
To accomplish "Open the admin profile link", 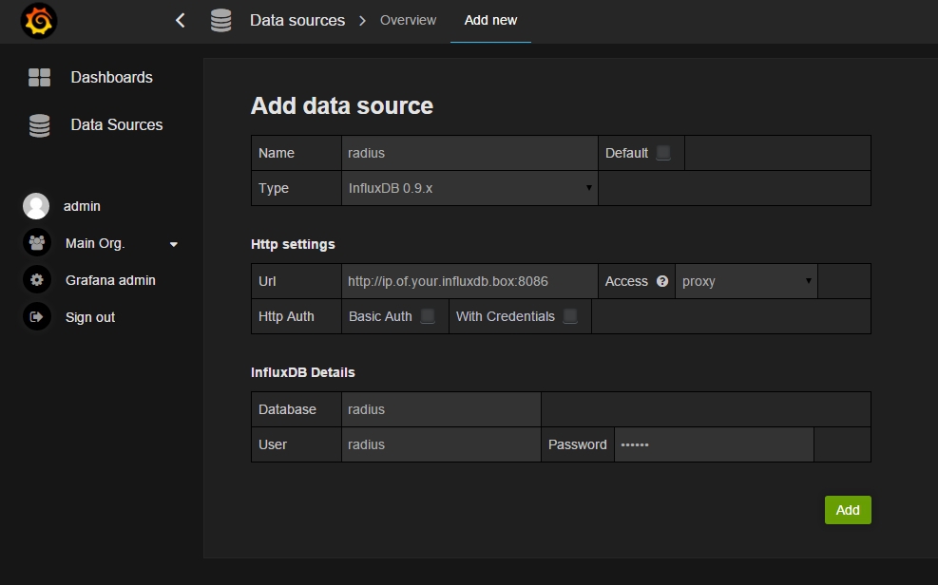I will (x=82, y=206).
